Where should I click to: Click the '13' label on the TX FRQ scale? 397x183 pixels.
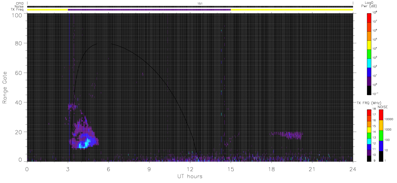tap(374, 137)
